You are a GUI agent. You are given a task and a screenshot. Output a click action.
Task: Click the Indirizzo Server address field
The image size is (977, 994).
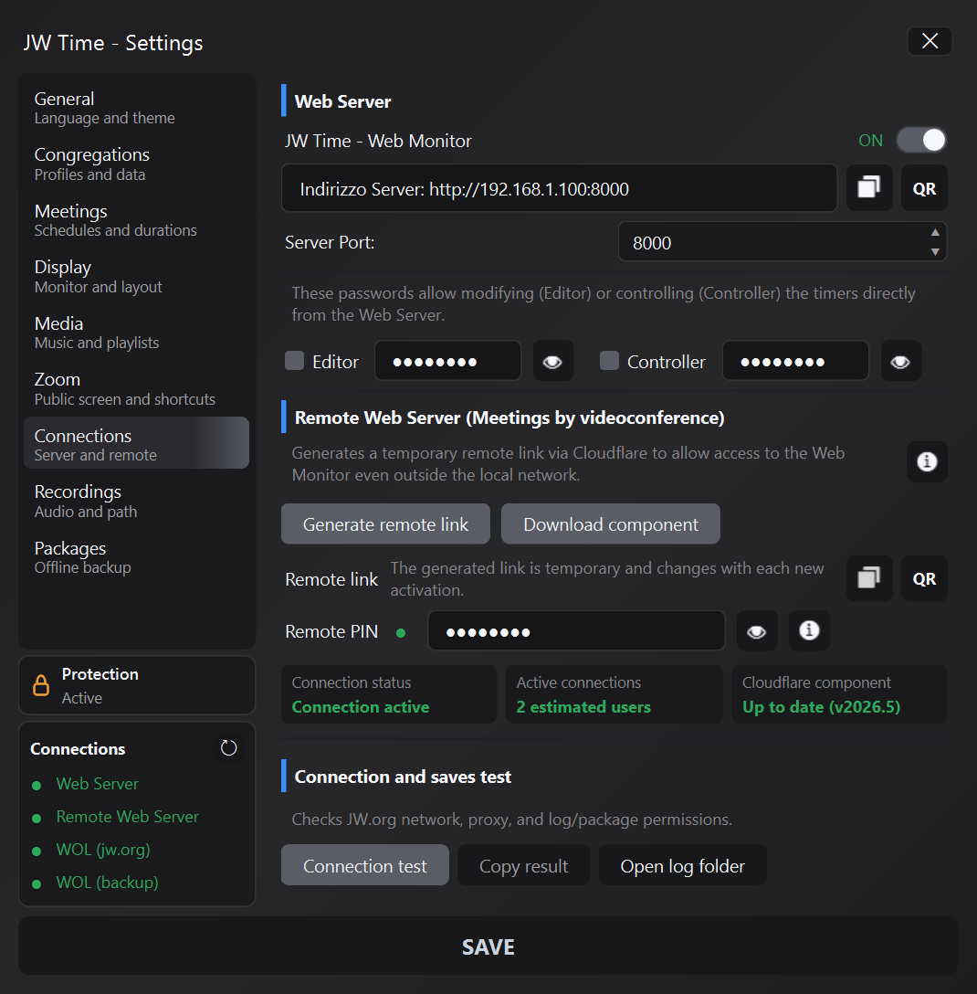[560, 188]
